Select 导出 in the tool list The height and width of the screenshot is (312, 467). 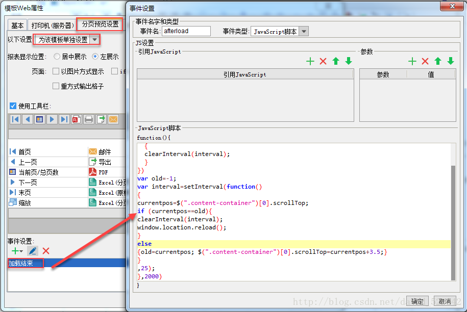coord(107,162)
